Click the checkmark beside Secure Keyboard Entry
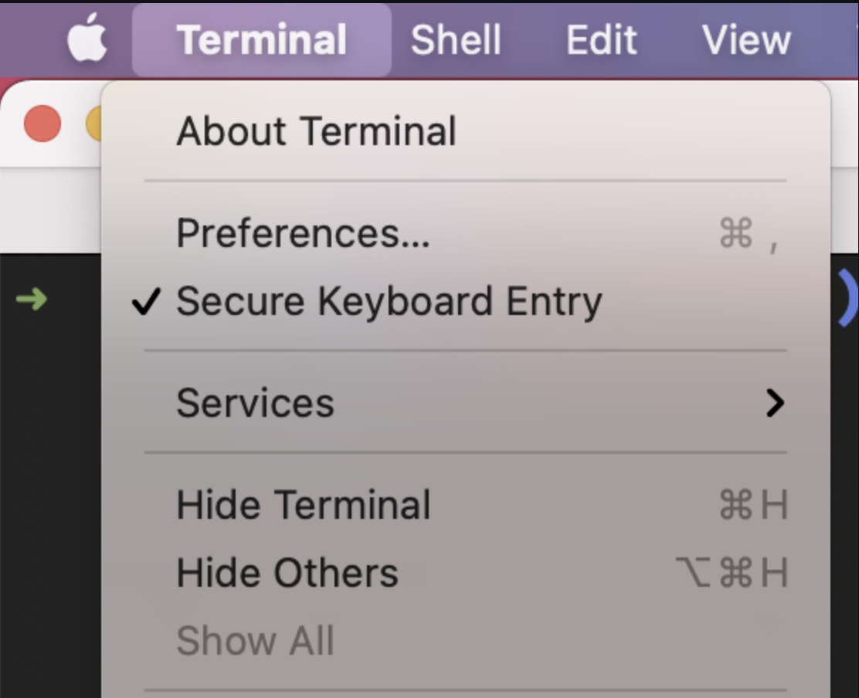 tap(146, 302)
